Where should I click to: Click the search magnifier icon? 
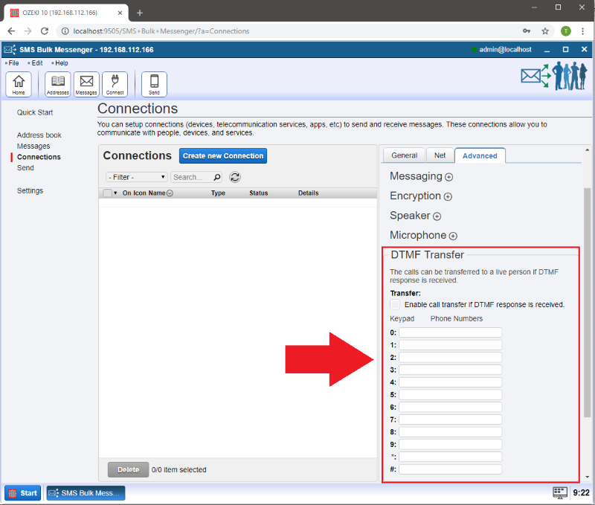[217, 177]
